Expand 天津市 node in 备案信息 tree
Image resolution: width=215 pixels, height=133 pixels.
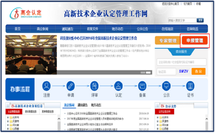click(8, 121)
